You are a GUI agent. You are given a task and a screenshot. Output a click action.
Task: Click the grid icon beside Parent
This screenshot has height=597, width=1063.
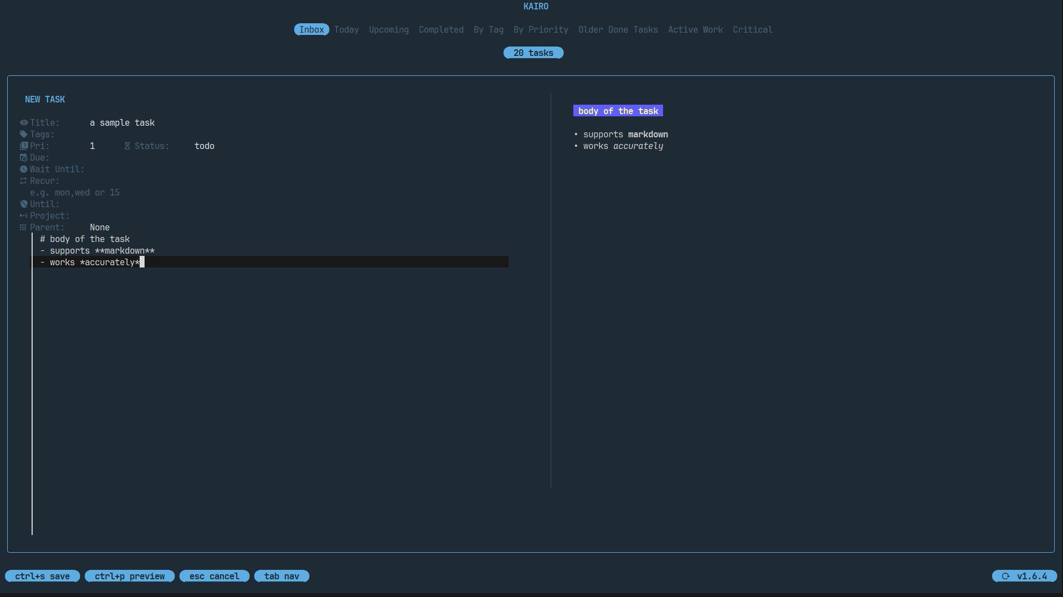click(23, 228)
